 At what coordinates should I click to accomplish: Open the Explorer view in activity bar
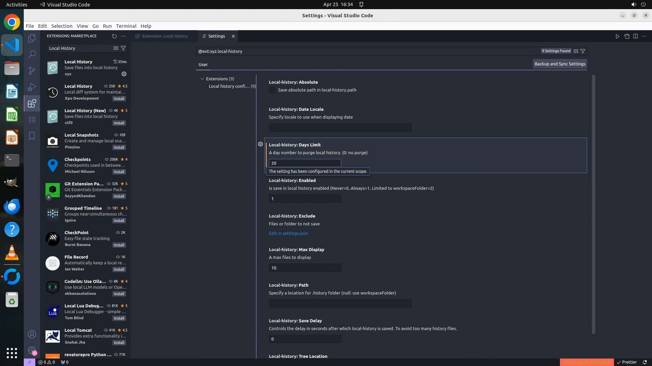coord(32,38)
